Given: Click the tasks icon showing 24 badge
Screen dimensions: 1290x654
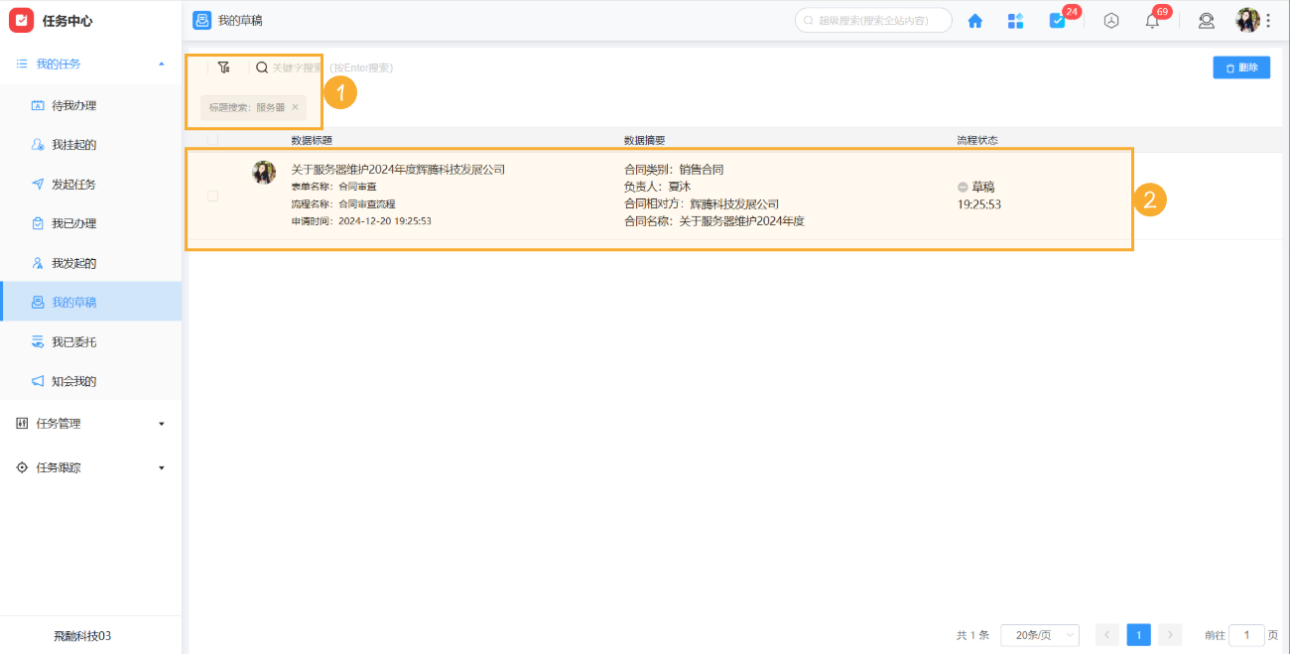Looking at the screenshot, I should pos(1056,20).
